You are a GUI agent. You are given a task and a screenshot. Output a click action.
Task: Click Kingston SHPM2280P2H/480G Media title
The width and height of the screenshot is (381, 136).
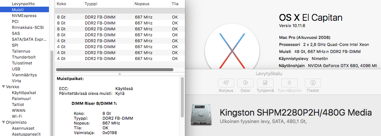click(x=295, y=113)
